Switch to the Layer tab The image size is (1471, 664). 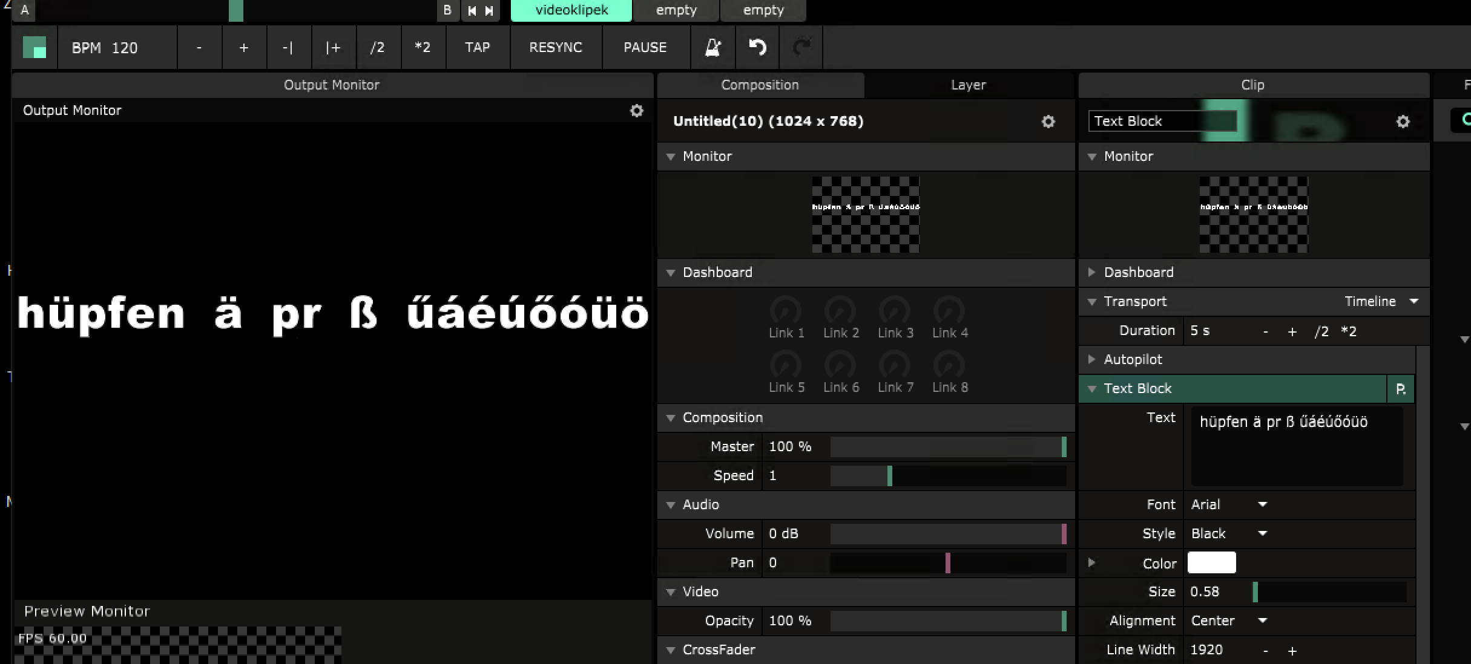point(968,85)
